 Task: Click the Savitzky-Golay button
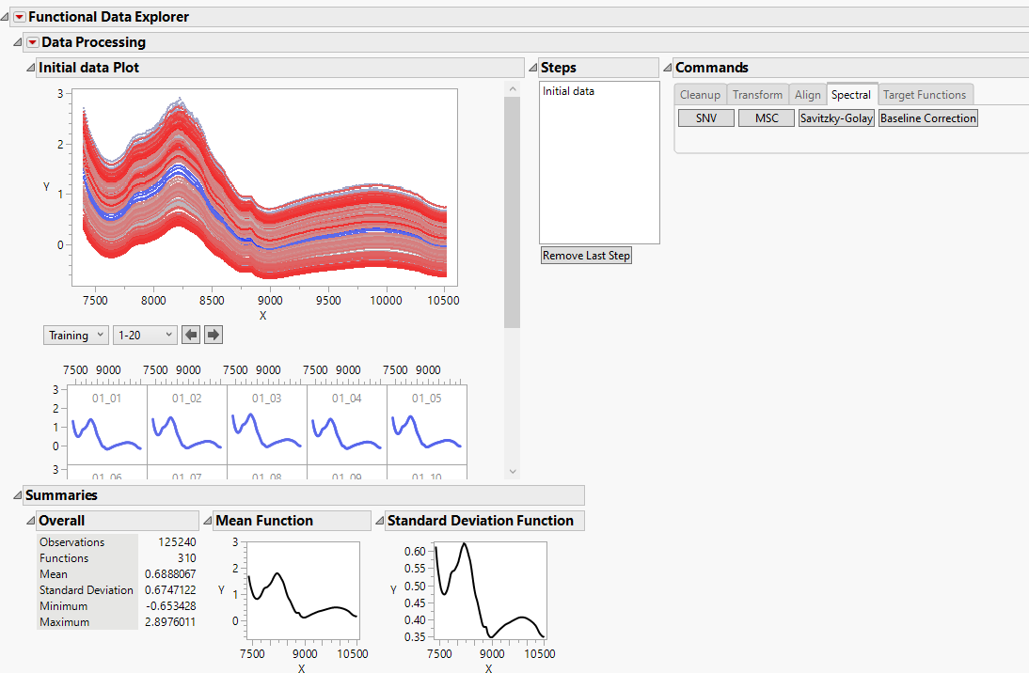(835, 117)
